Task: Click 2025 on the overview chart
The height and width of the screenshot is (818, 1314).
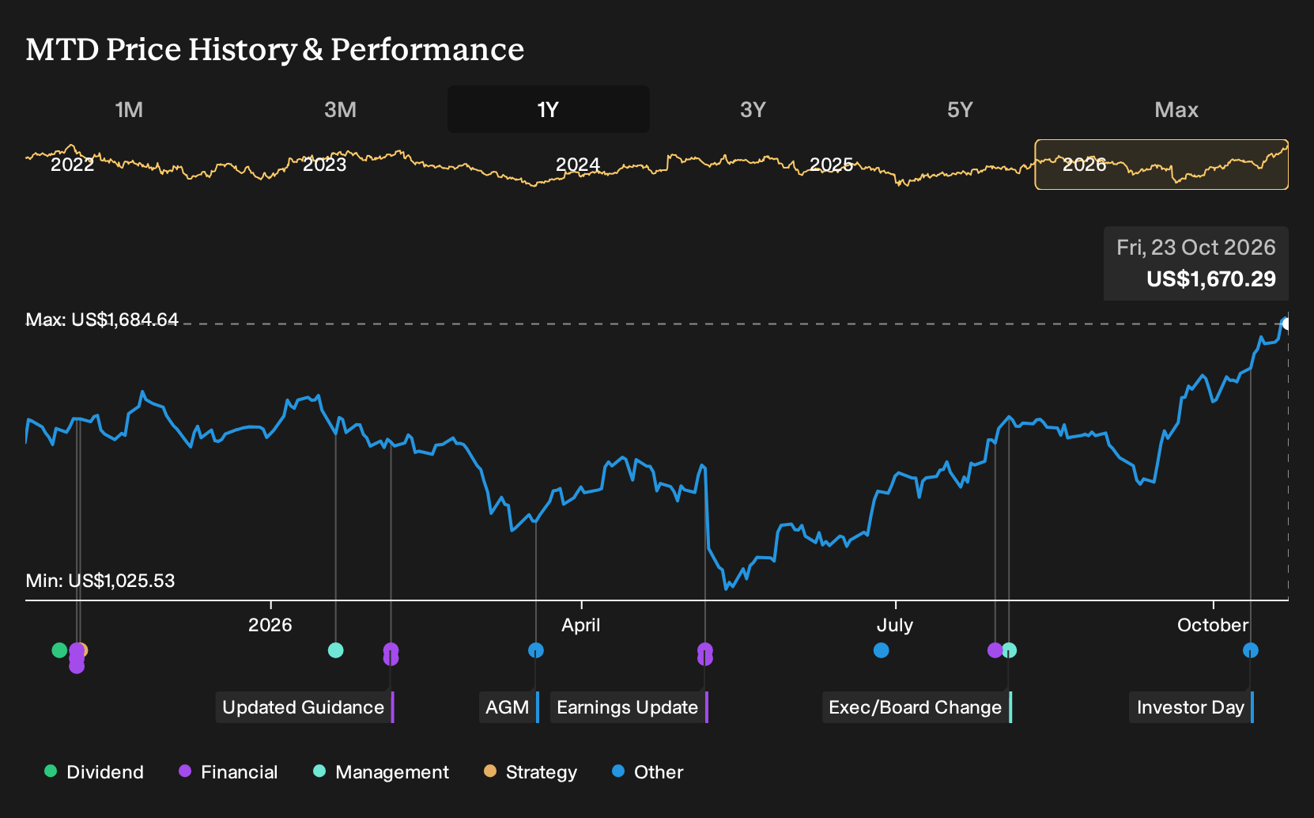Action: coord(831,165)
